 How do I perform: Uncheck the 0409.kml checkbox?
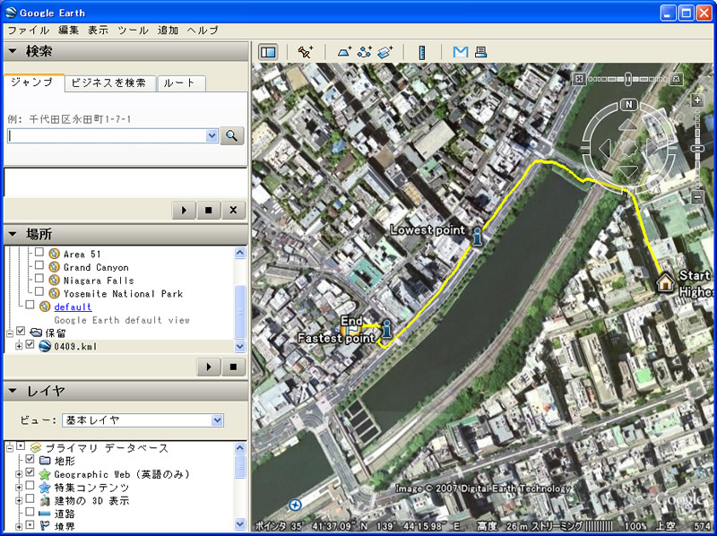[30, 345]
